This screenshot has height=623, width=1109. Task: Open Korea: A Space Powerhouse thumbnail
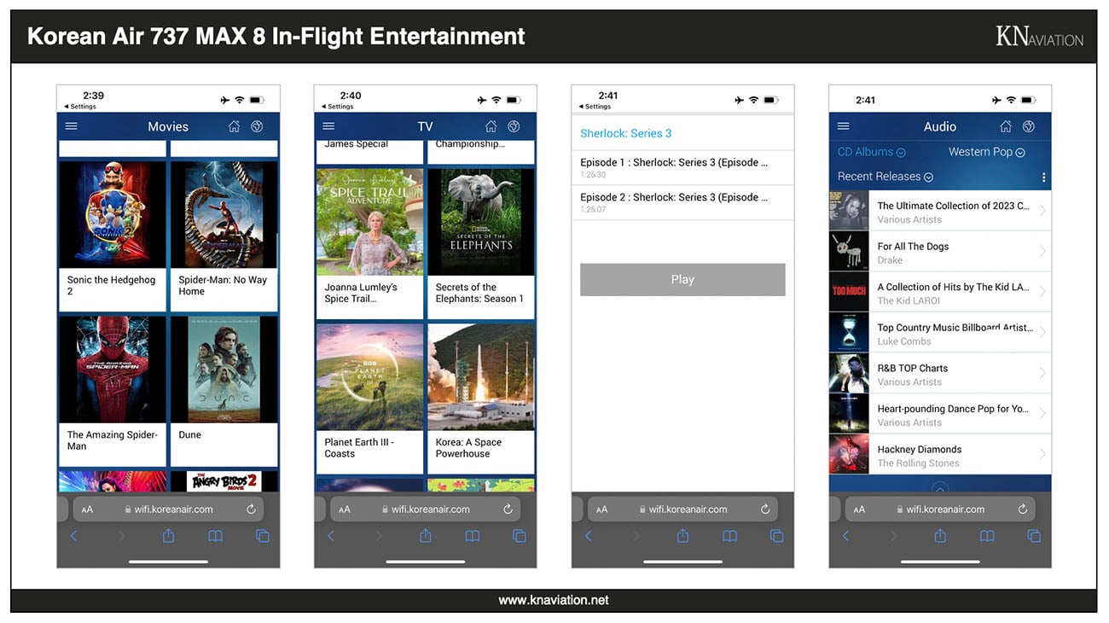coord(481,376)
